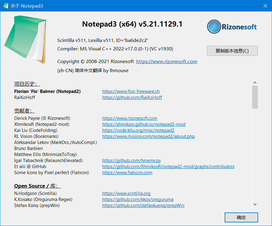Click the Scintilla v511, Lexilla v511 line
Screen dimensions: 272x226
tap(103, 40)
